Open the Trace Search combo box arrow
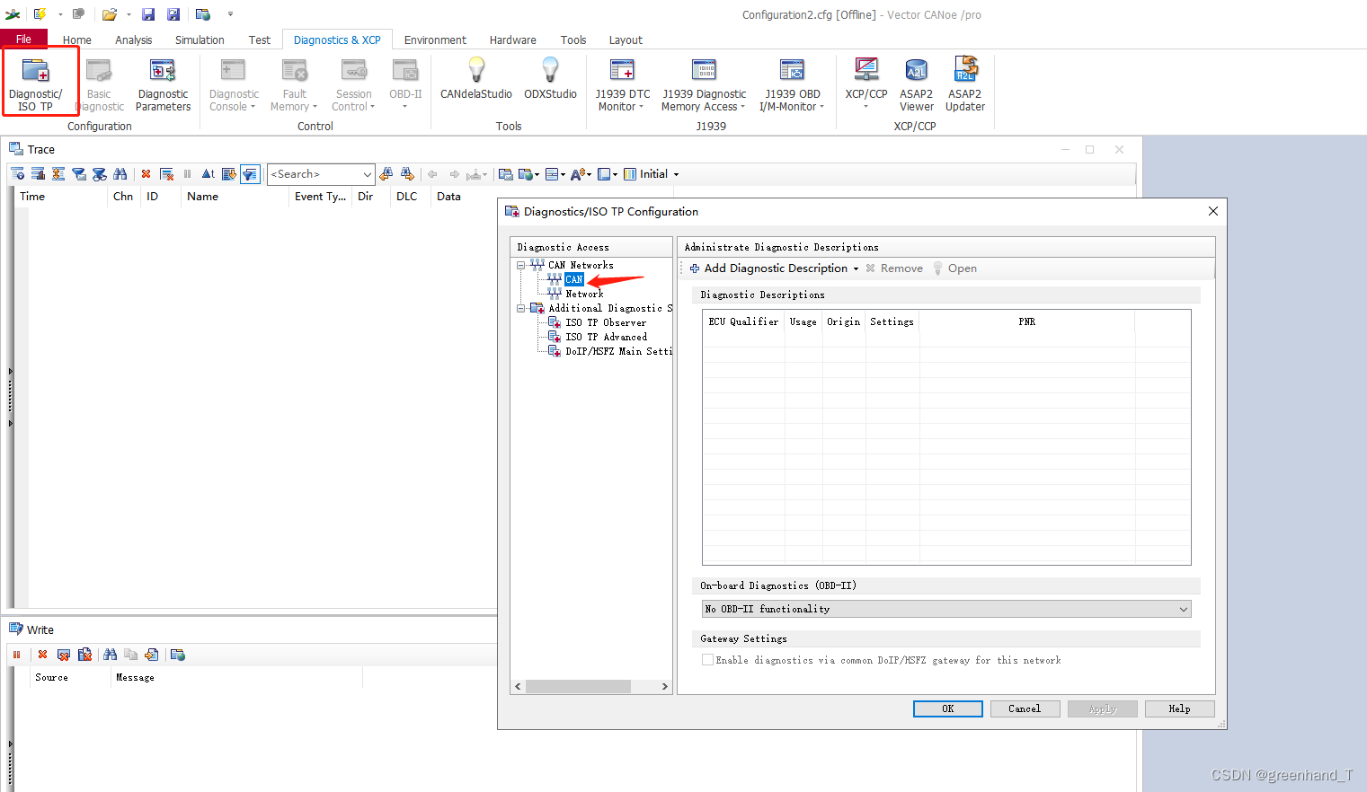Screen dimensions: 1367x792 click(x=367, y=174)
